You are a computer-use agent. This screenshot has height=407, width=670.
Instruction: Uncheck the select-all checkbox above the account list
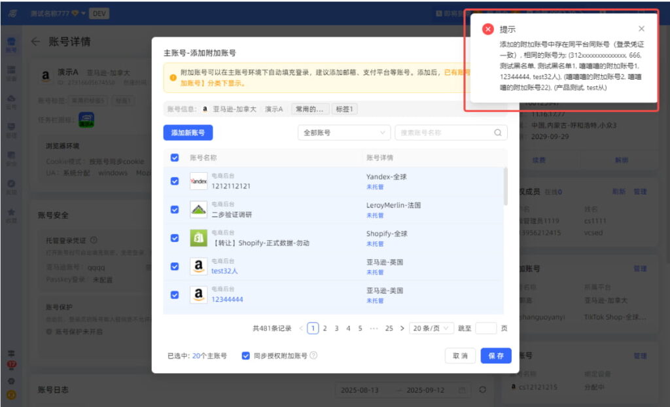pos(174,158)
